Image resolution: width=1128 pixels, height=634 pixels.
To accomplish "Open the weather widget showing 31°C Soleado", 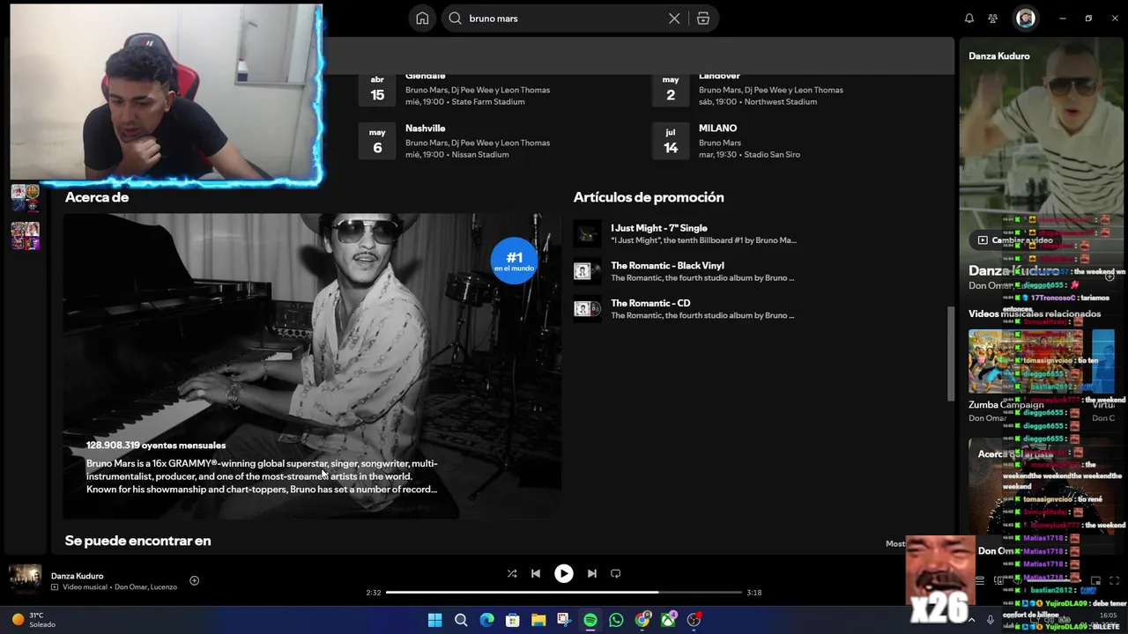I will [x=33, y=620].
